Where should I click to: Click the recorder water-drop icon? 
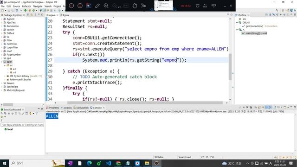[x=135, y=6]
